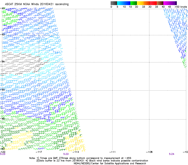
Task: Click the legend label '30' under the color bar
Action: (x=150, y=7)
